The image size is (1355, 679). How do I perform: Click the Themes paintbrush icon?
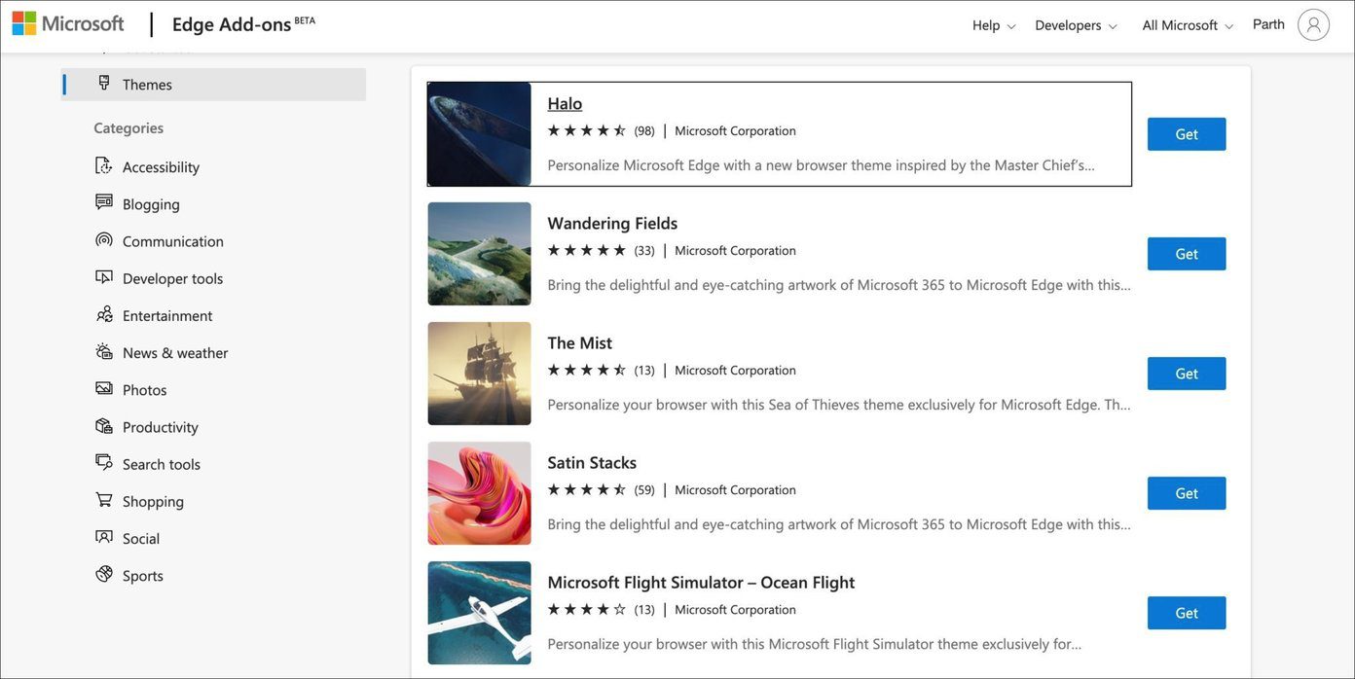tap(104, 83)
